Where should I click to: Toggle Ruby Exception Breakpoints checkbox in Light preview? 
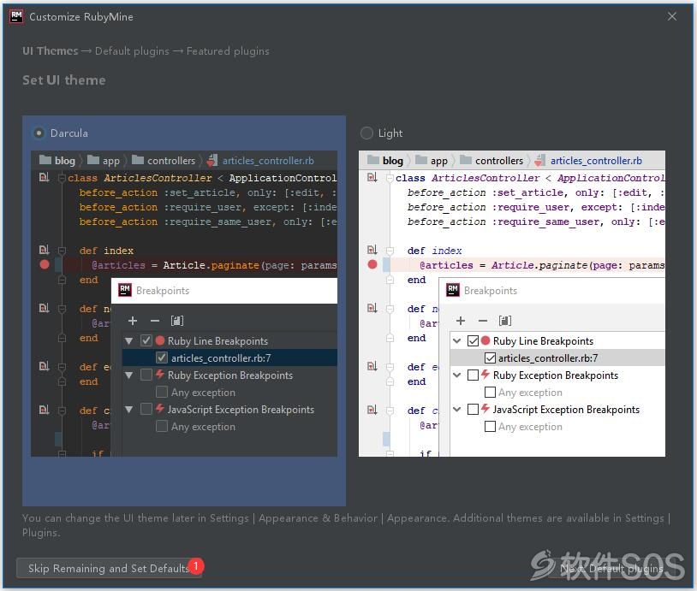point(473,375)
